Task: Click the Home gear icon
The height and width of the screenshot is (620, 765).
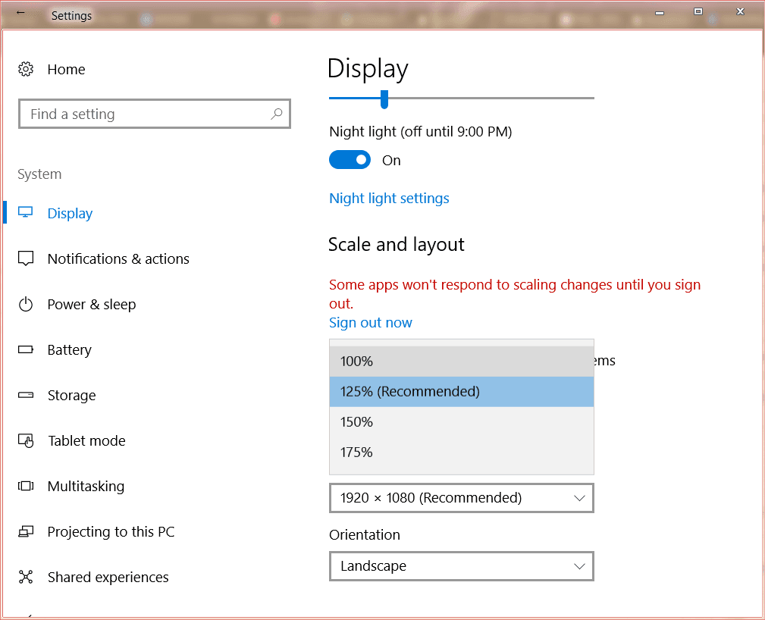Action: pos(26,69)
